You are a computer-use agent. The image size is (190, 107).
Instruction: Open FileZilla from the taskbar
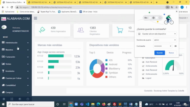pyautogui.click(x=114, y=104)
